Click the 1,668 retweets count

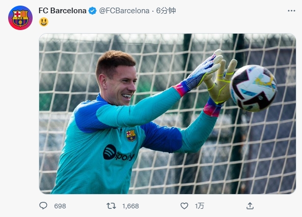tap(130, 206)
